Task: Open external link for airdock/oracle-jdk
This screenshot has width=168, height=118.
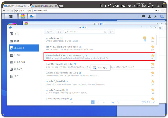Action: [x=71, y=99]
